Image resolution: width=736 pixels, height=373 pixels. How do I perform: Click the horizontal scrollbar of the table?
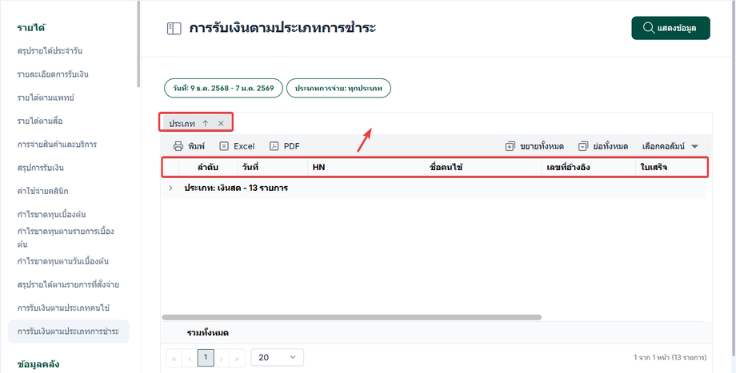[x=351, y=317]
